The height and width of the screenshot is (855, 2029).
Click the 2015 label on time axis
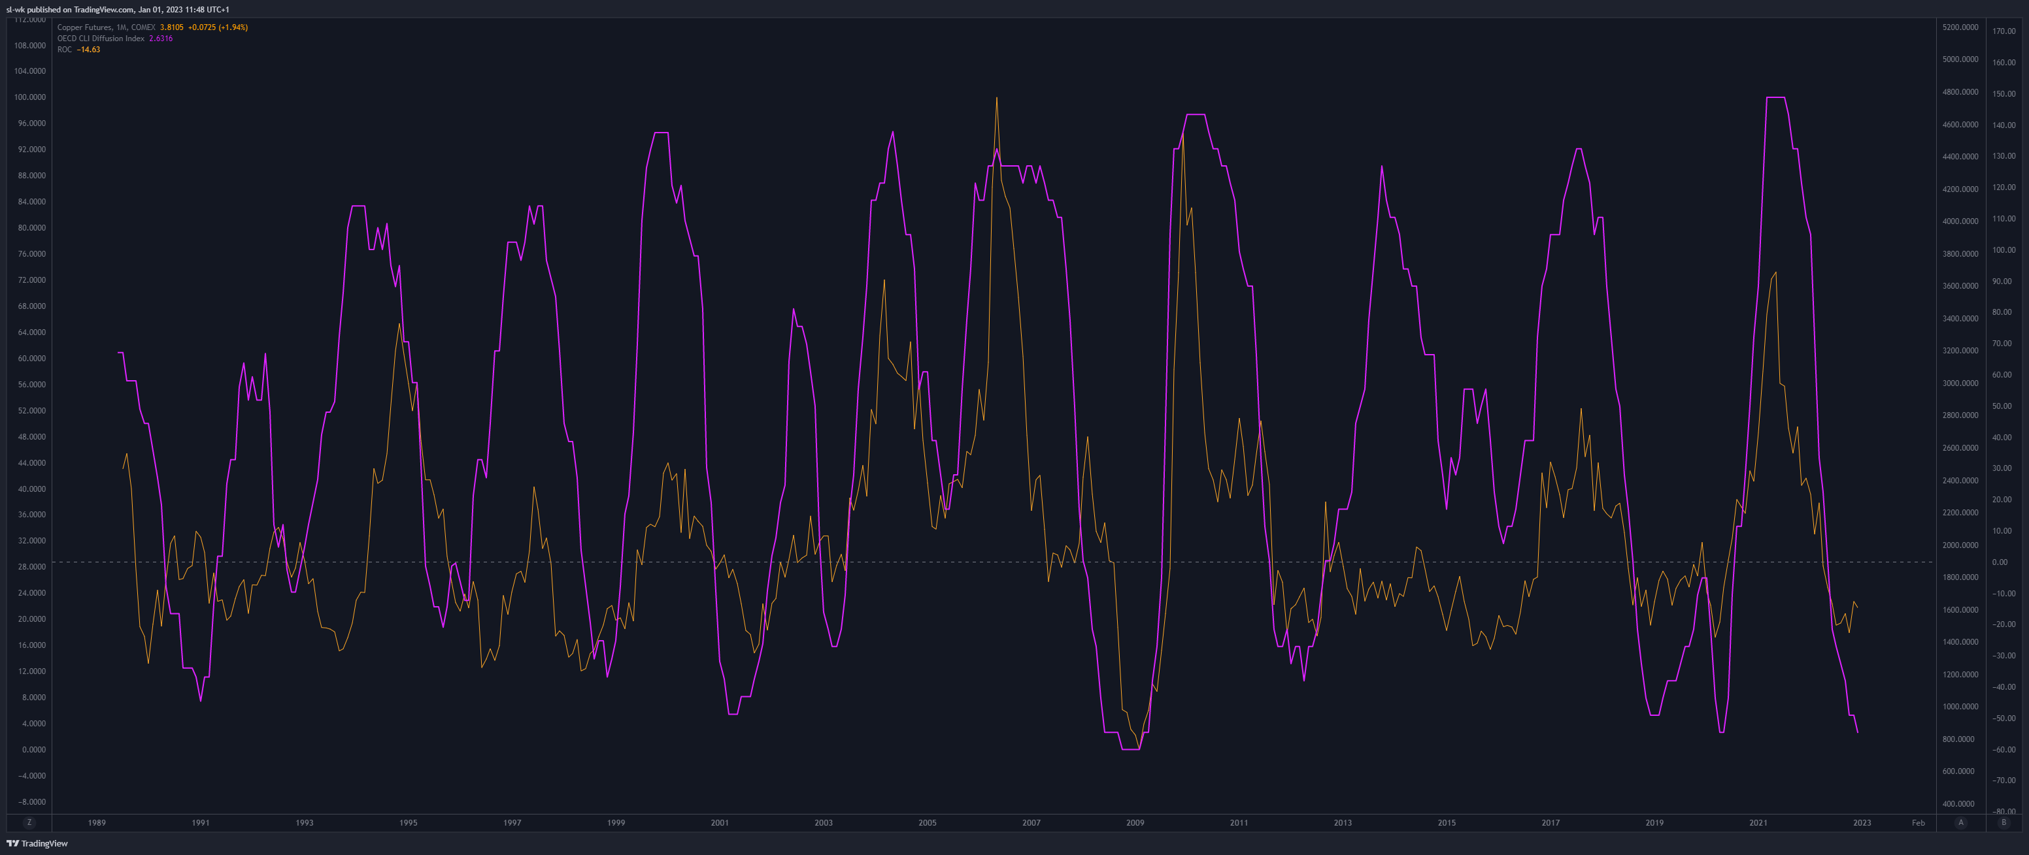[x=1447, y=823]
